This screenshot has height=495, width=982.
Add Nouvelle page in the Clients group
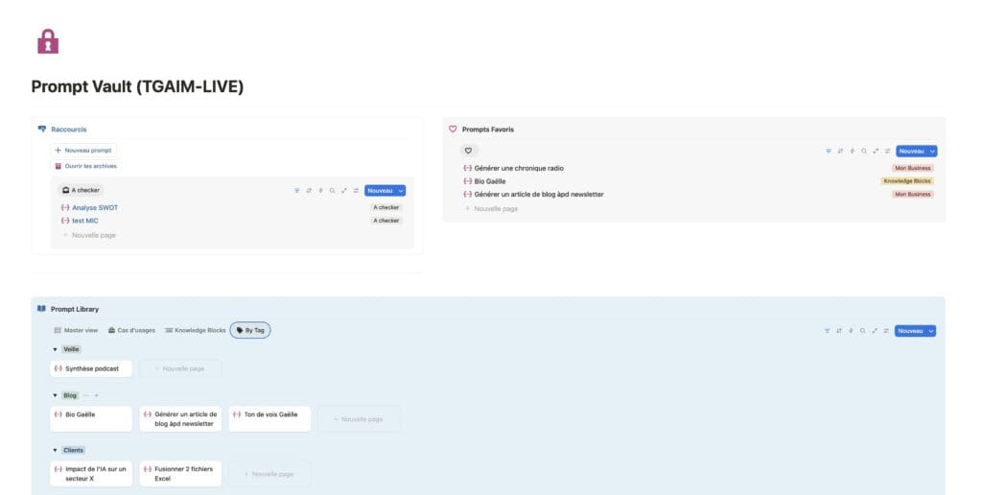pos(269,474)
